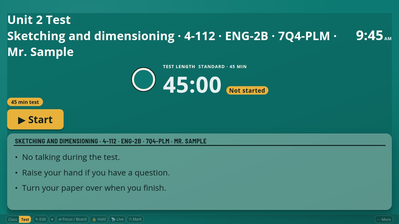The width and height of the screenshot is (399, 224).
Task: Click the Mark timer button
Action: pyautogui.click(x=135, y=219)
